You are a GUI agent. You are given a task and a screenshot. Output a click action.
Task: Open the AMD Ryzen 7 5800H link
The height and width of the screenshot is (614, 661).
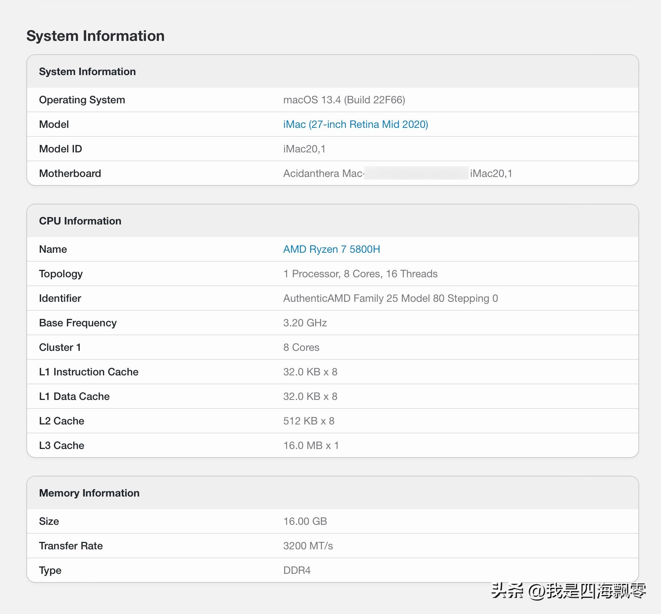(x=331, y=249)
